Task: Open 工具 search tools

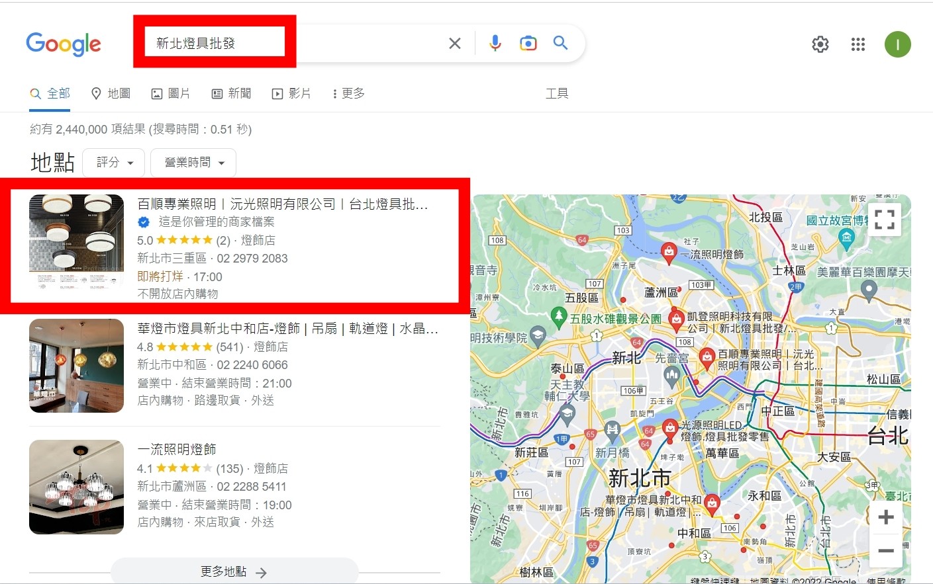Action: pos(557,93)
